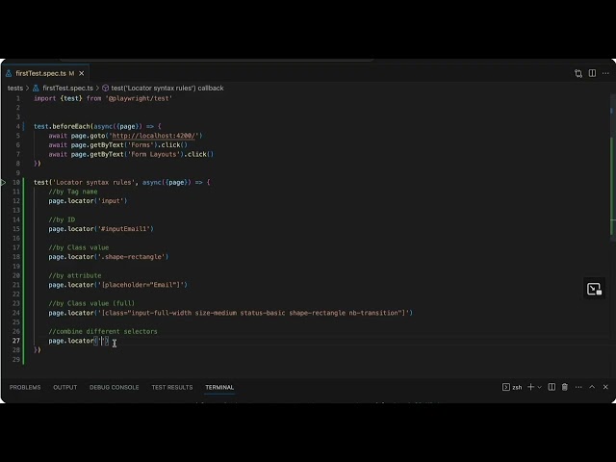Close the bottom panel
The width and height of the screenshot is (616, 462).
tap(605, 387)
